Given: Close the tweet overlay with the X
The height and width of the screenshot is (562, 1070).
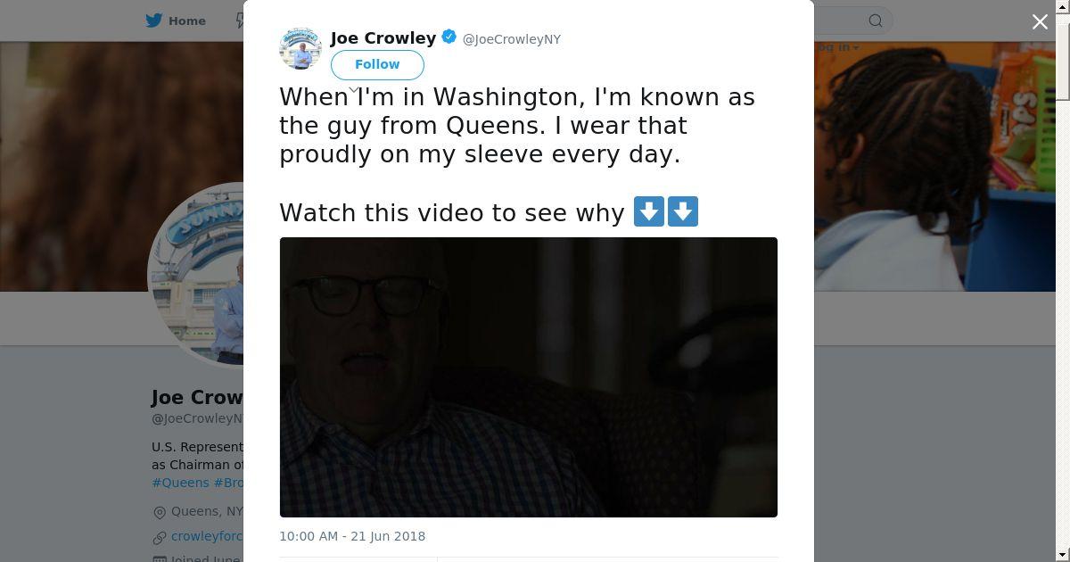Looking at the screenshot, I should click(x=1040, y=22).
